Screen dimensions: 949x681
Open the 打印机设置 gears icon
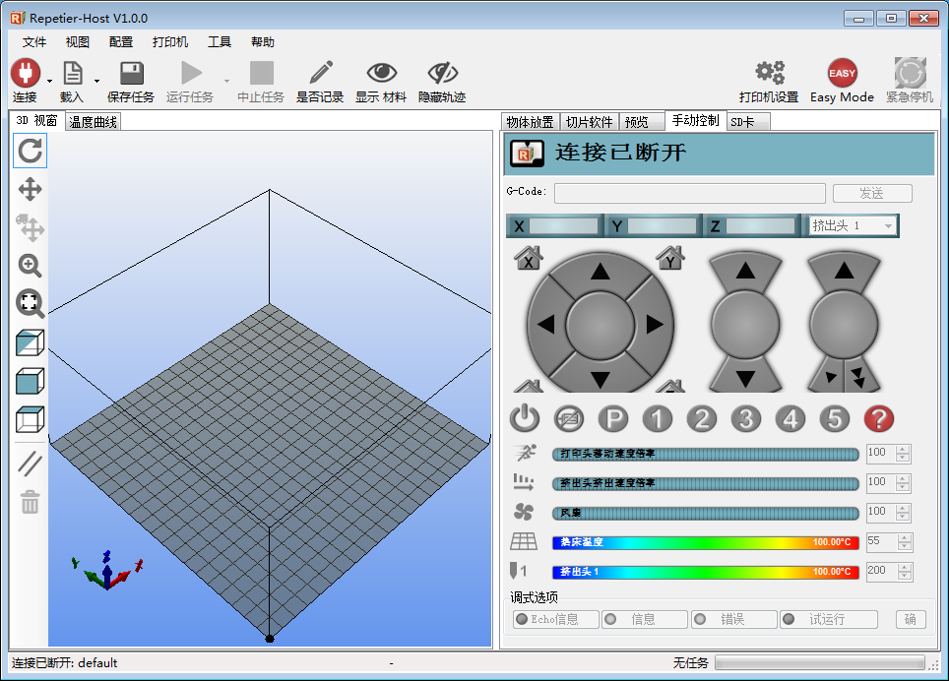[769, 73]
